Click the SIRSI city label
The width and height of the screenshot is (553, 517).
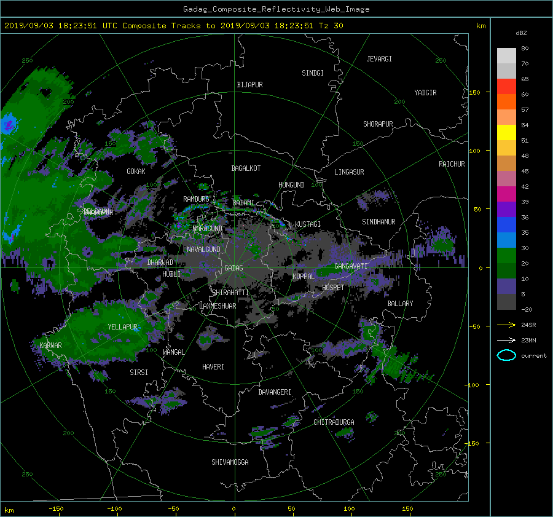pos(139,373)
